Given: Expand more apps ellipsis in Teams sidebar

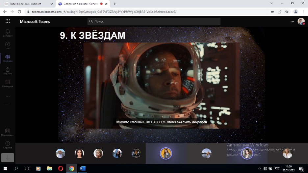Looking at the screenshot, I should [8, 96].
